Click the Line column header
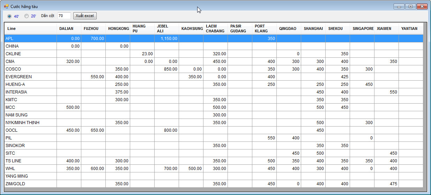The width and height of the screenshot is (431, 195). [30, 29]
